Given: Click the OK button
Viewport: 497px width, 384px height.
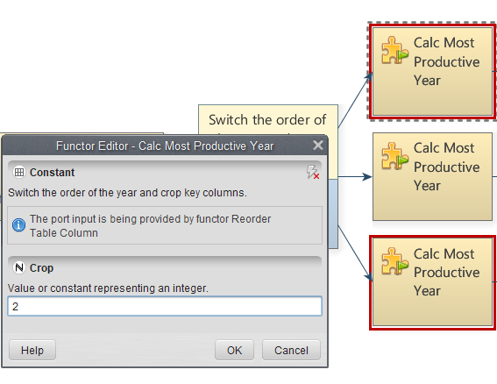Looking at the screenshot, I should 234,350.
